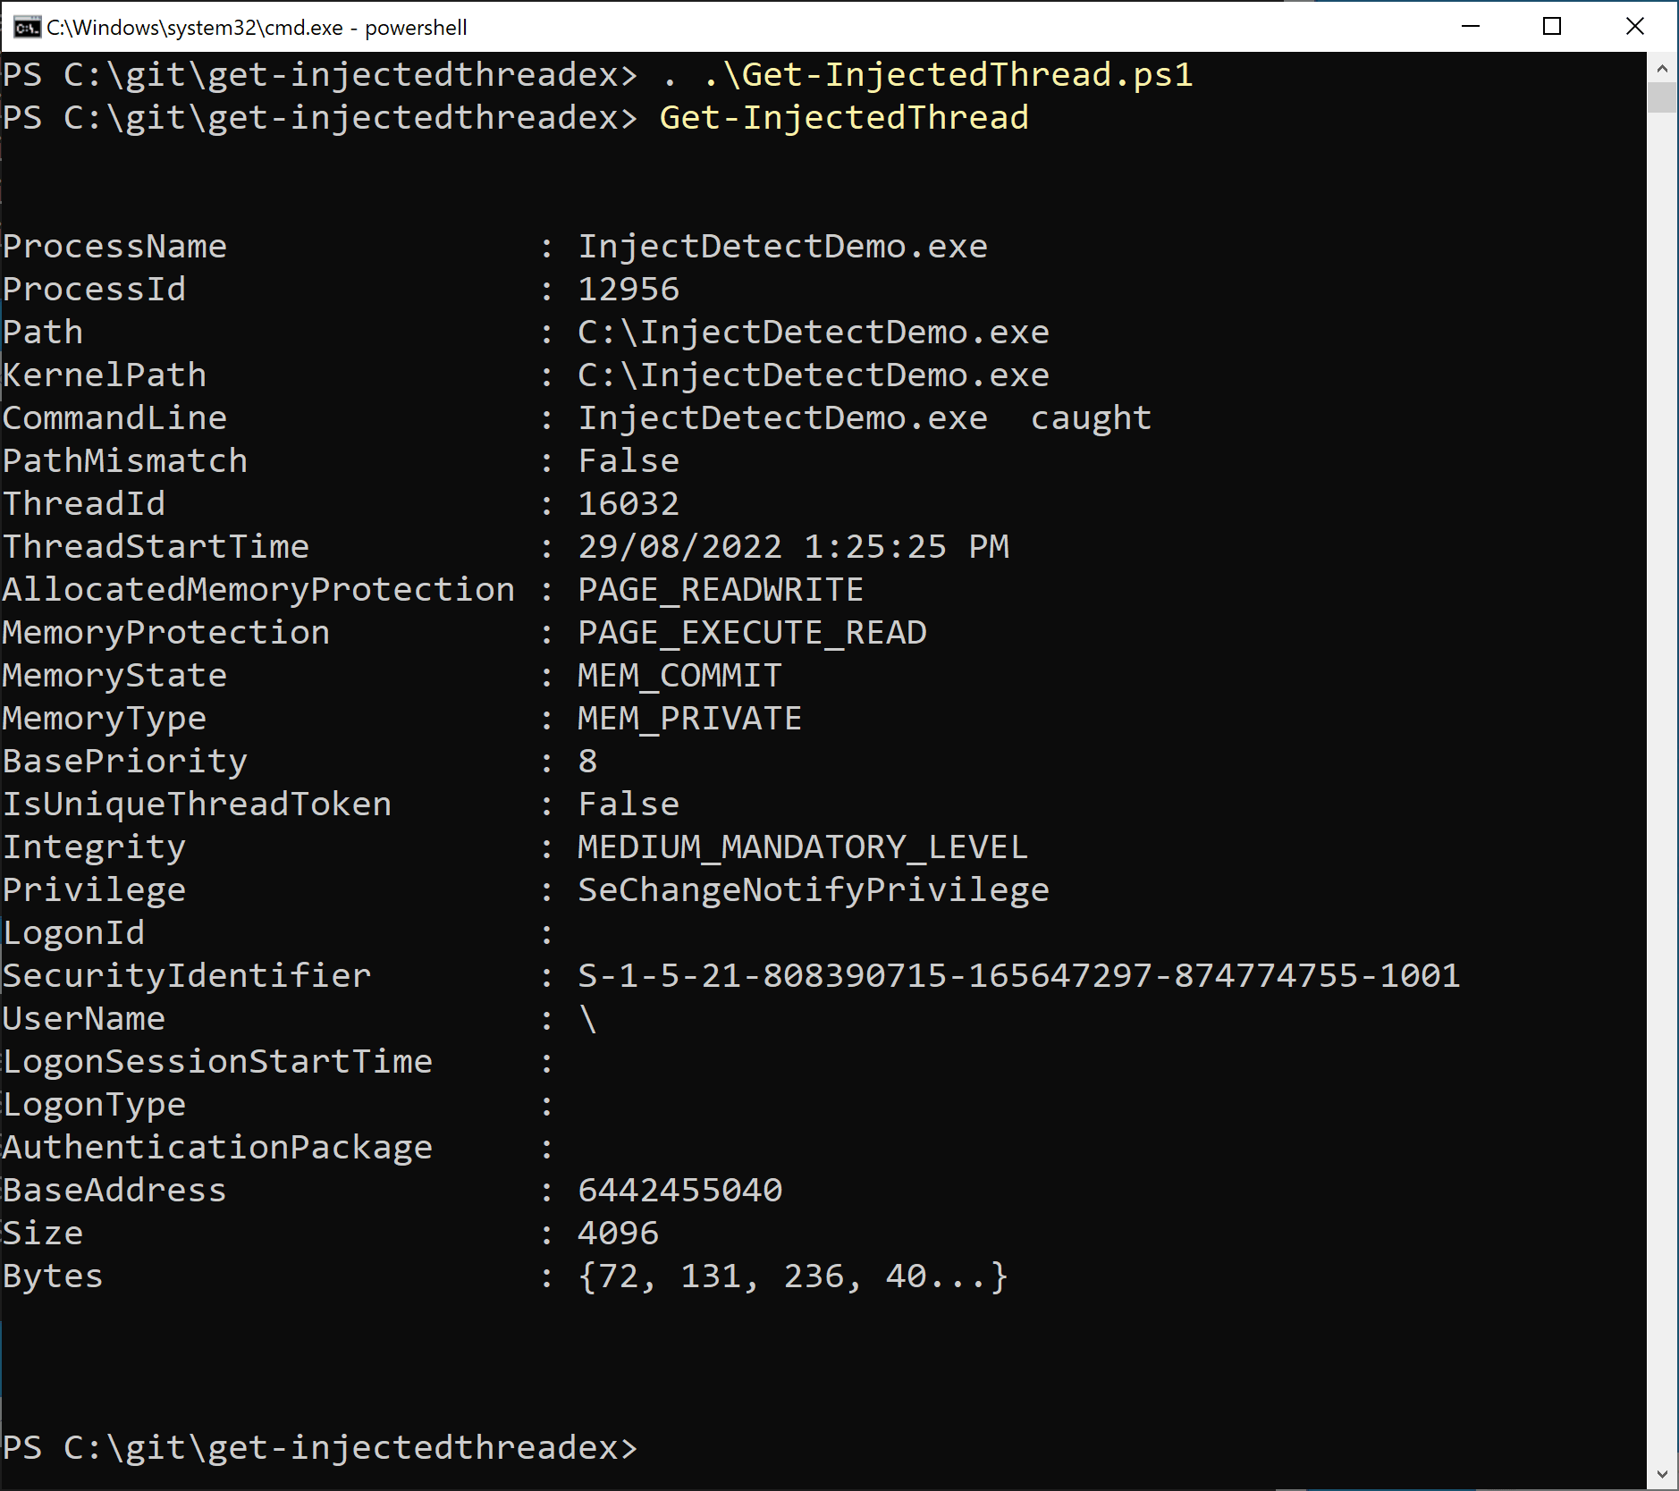The height and width of the screenshot is (1491, 1679).
Task: Click the last PS prompt line at bottom
Action: (320, 1447)
